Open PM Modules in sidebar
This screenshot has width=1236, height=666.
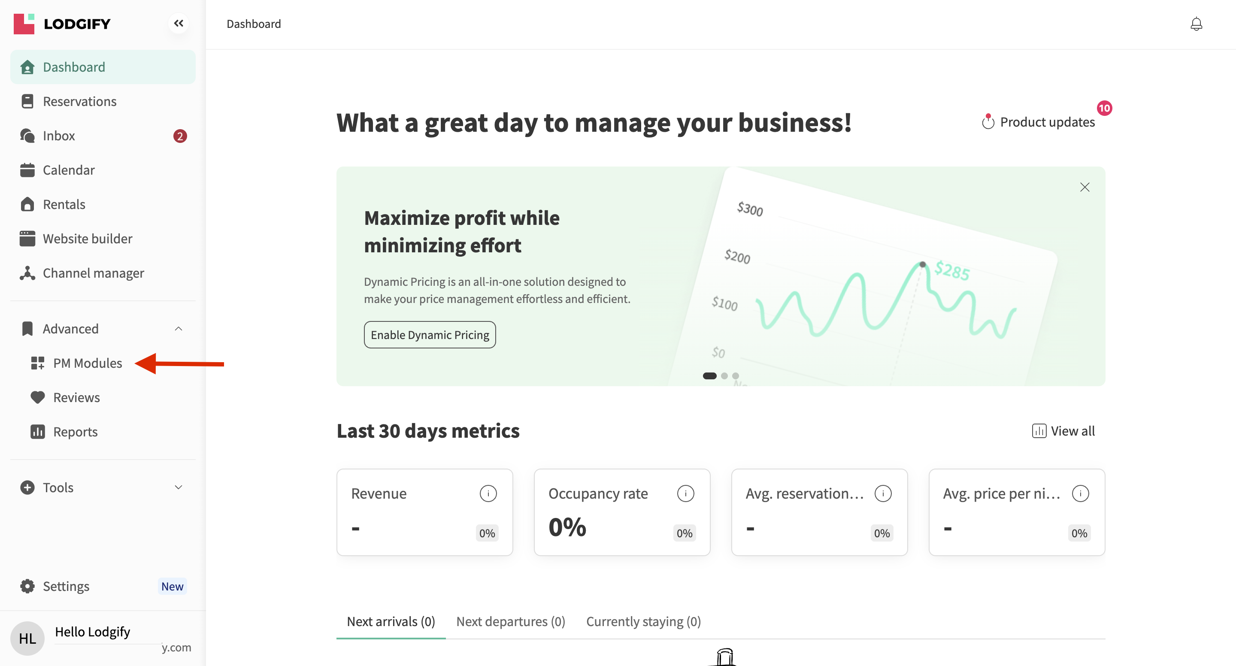87,363
